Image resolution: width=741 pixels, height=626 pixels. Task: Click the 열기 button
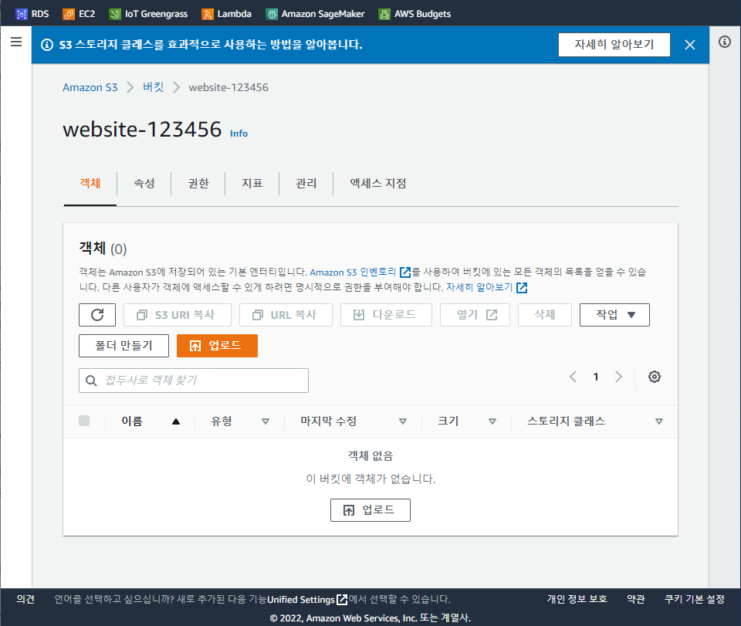click(475, 315)
